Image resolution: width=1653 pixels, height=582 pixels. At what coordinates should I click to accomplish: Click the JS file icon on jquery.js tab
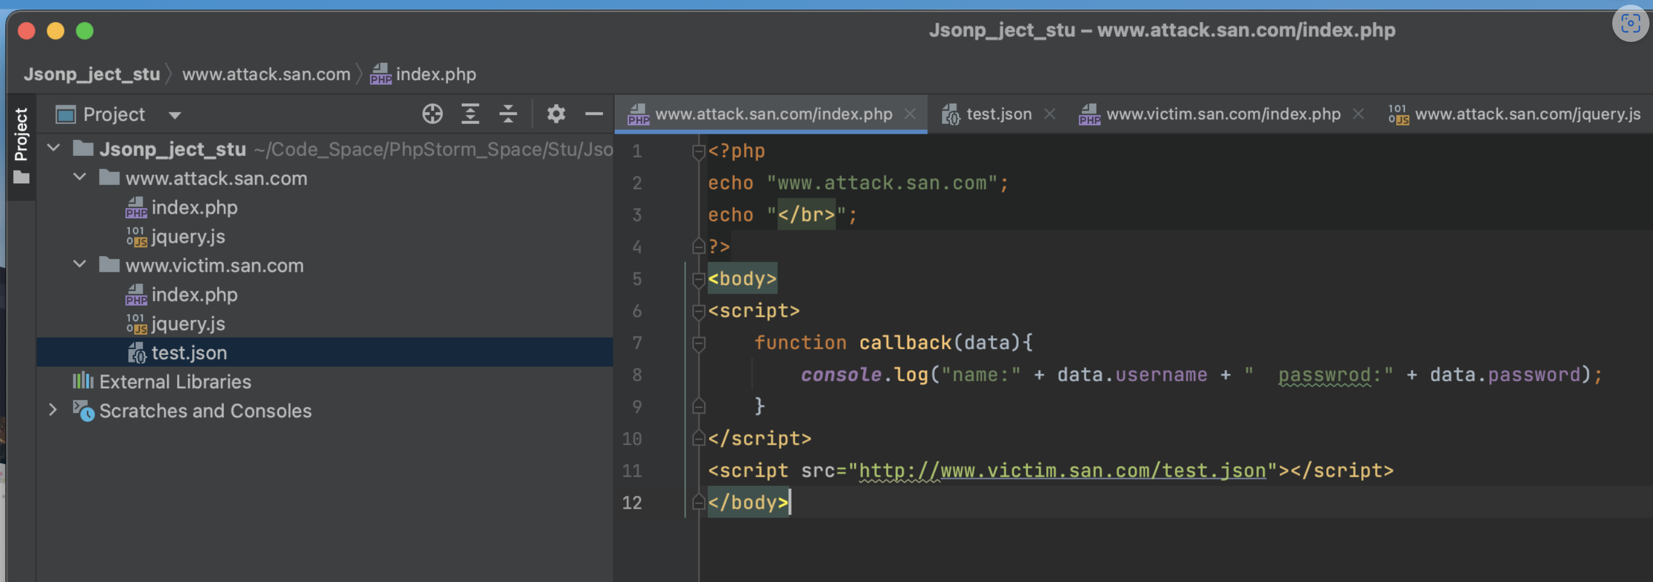pyautogui.click(x=1398, y=114)
